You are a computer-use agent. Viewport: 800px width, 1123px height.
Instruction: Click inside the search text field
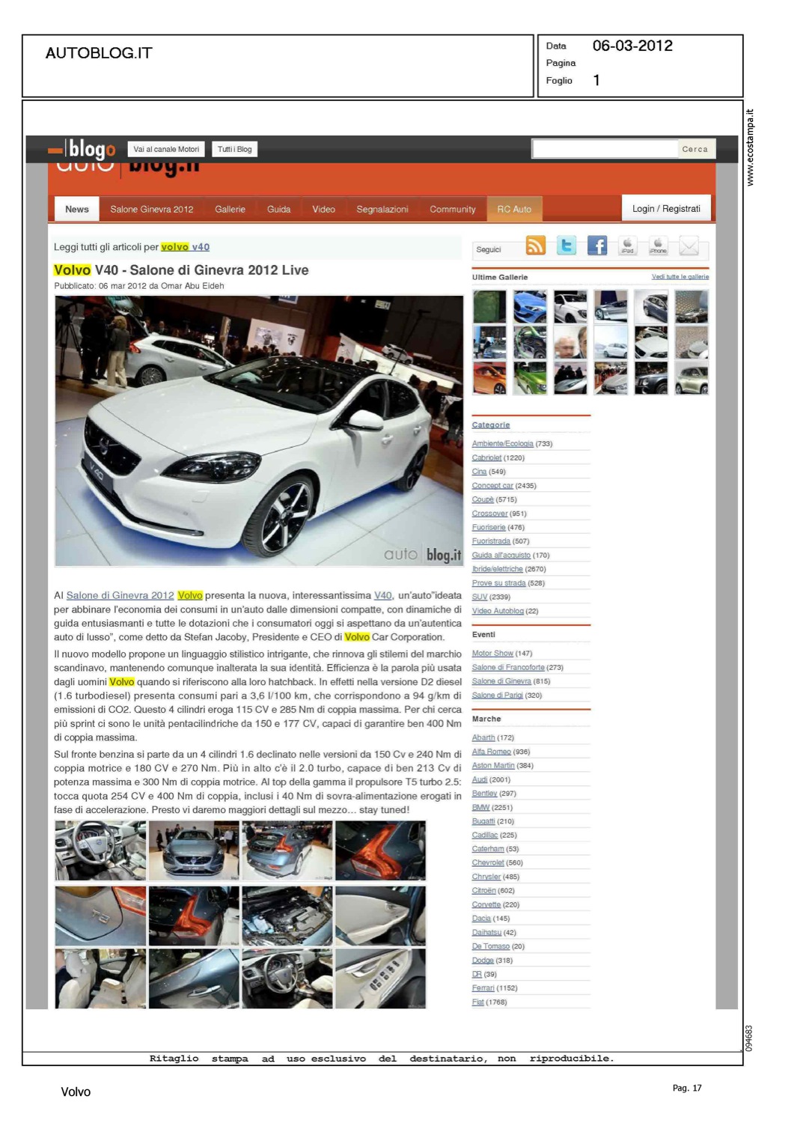[x=605, y=149]
